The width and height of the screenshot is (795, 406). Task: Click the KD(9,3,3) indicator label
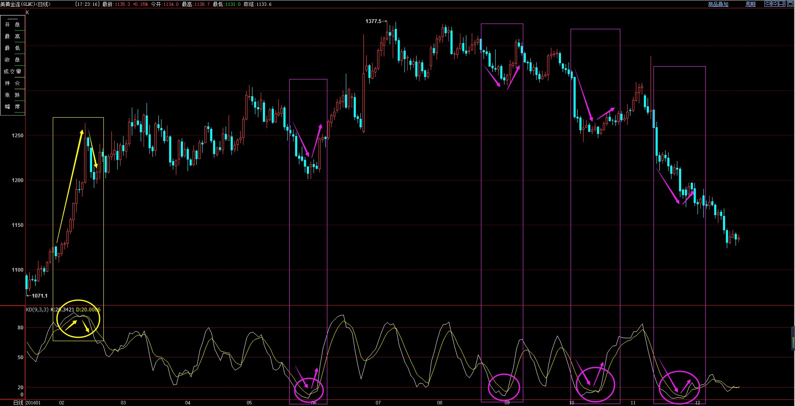click(37, 310)
